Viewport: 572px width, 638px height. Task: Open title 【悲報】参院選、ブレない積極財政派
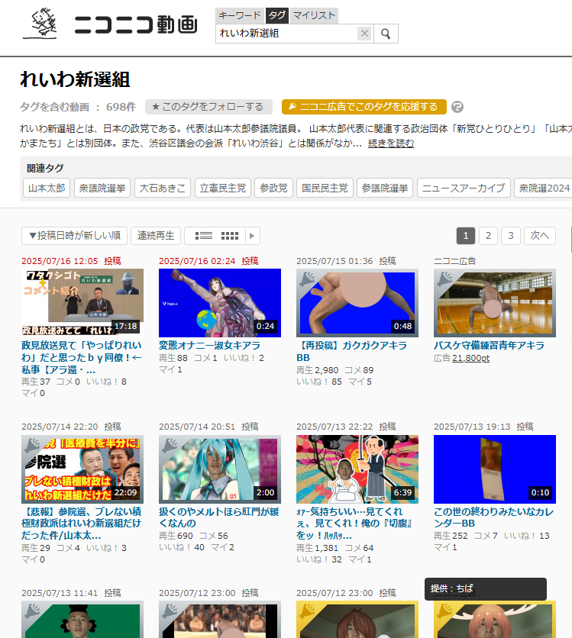[82, 524]
